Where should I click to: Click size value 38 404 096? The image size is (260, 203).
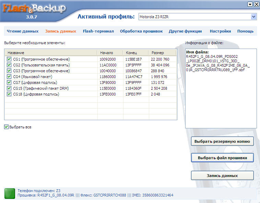(160, 65)
